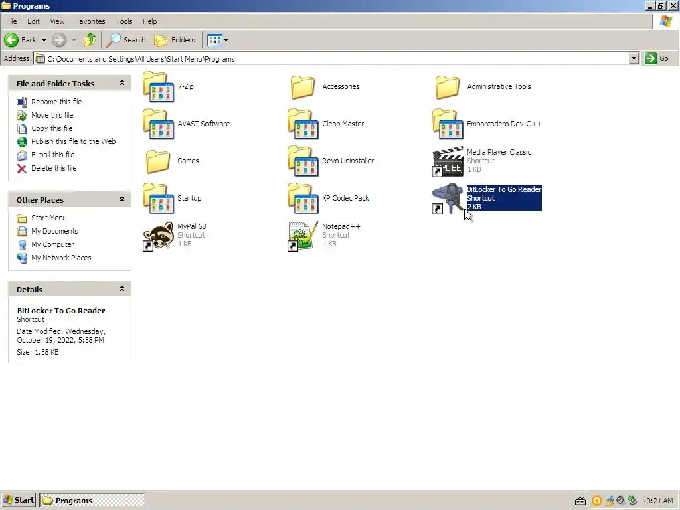680x510 pixels.
Task: Click the Publish to Web globe icon
Action: pyautogui.click(x=22, y=142)
